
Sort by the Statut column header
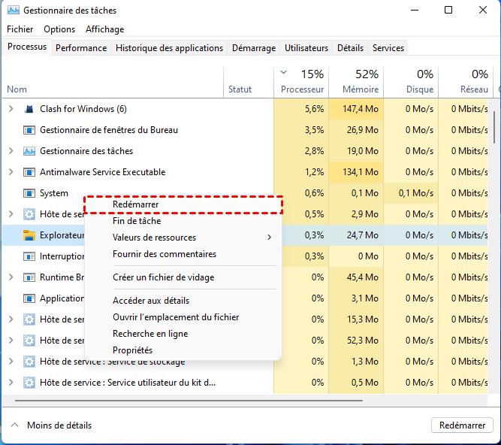coord(249,83)
